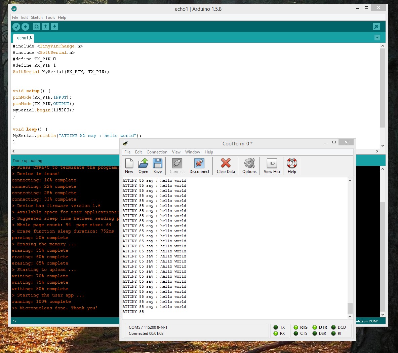Open the CoolTerm File menu
The height and width of the screenshot is (353, 398).
pos(127,152)
